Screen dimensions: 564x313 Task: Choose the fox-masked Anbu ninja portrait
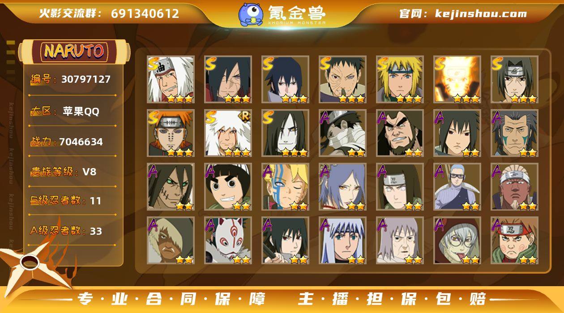(x=228, y=241)
